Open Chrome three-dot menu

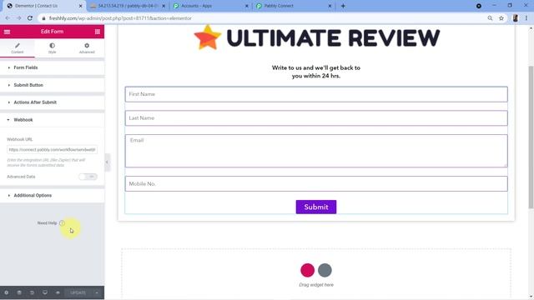[x=526, y=18]
